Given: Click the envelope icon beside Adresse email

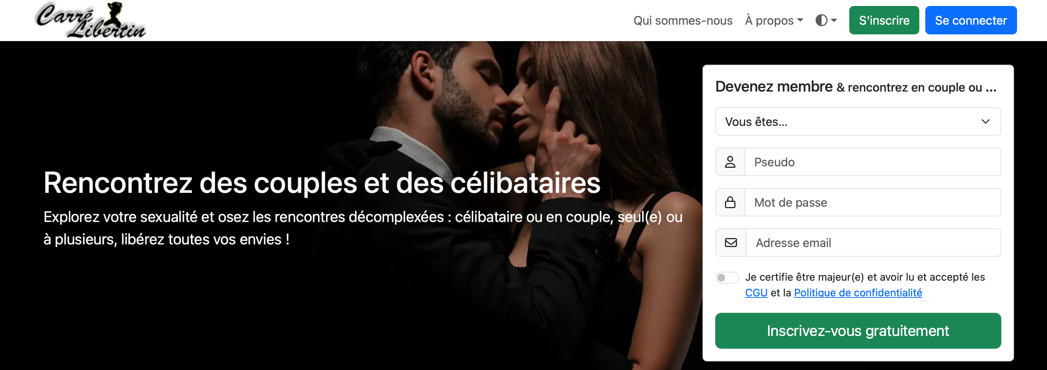Looking at the screenshot, I should coord(731,243).
